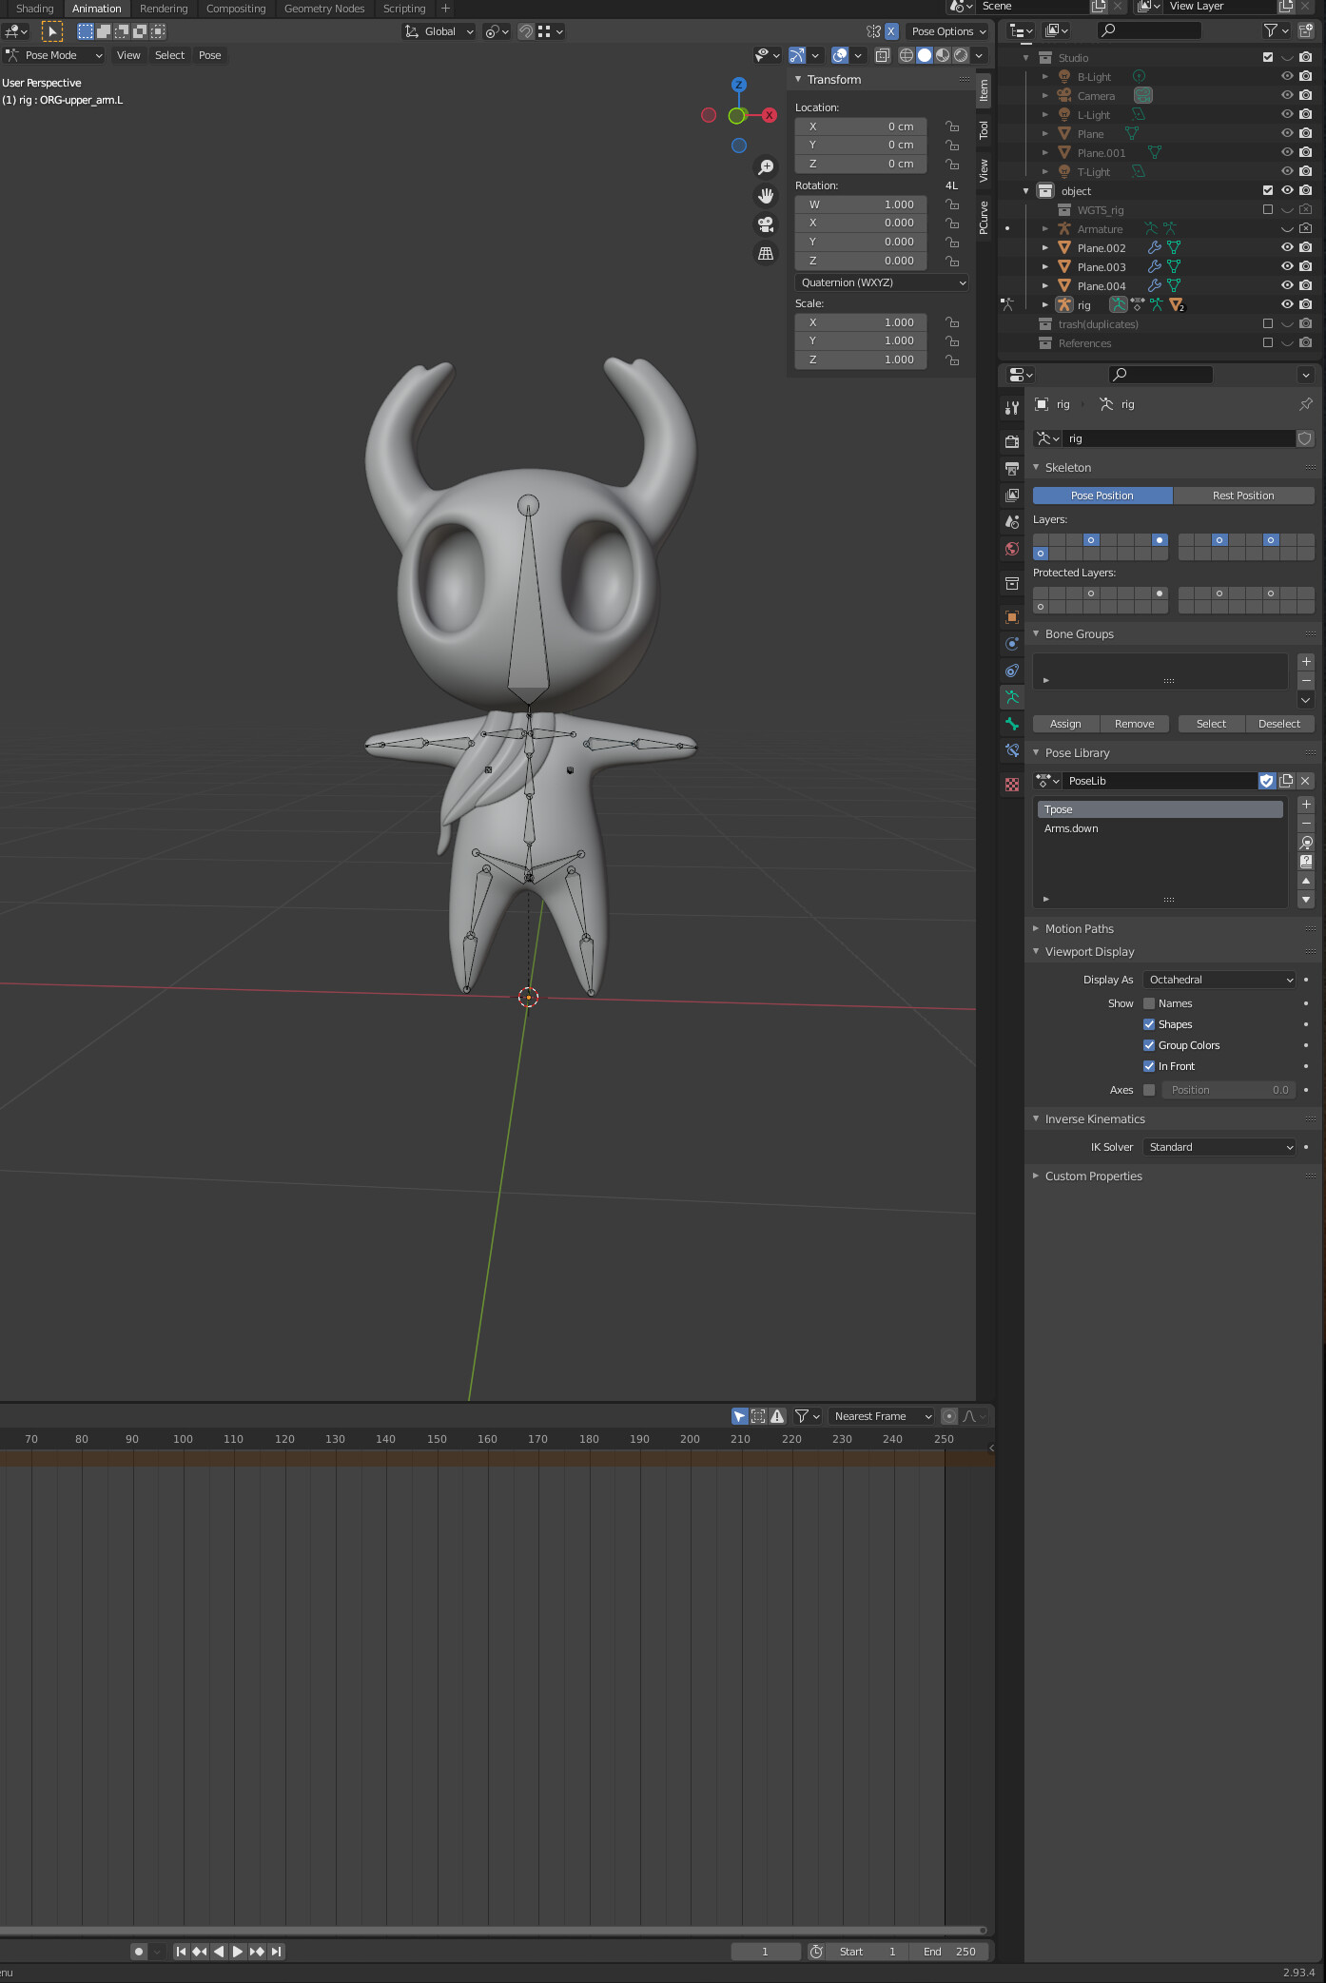The width and height of the screenshot is (1326, 1983).
Task: Switch orthographic/perspective grid gizmo
Action: [x=766, y=253]
